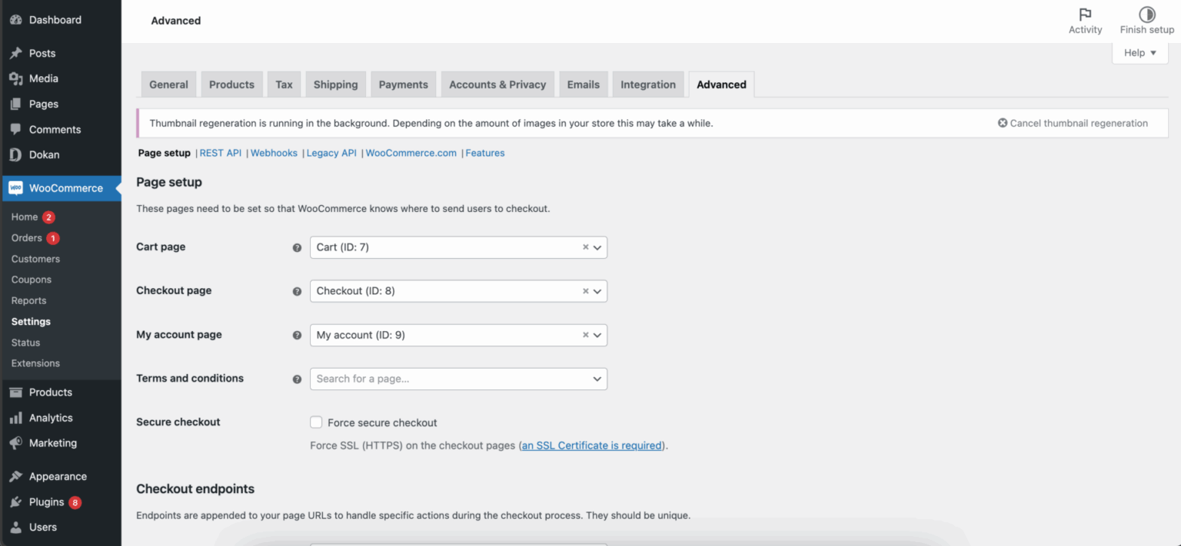
Task: Open the Dashboard icon in sidebar
Action: click(15, 20)
